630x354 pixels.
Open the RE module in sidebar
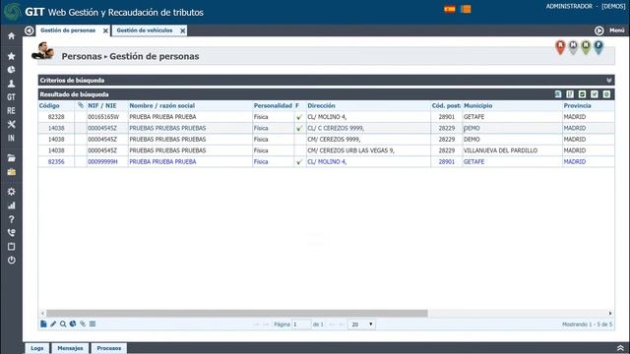pyautogui.click(x=11, y=111)
